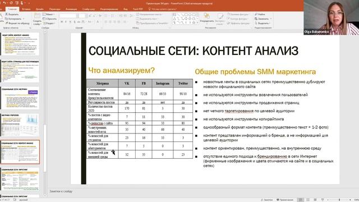This screenshot has height=202, width=359.
Task: Select slide thumbnail 'Социальные сети: метрики'
Action: point(20,98)
